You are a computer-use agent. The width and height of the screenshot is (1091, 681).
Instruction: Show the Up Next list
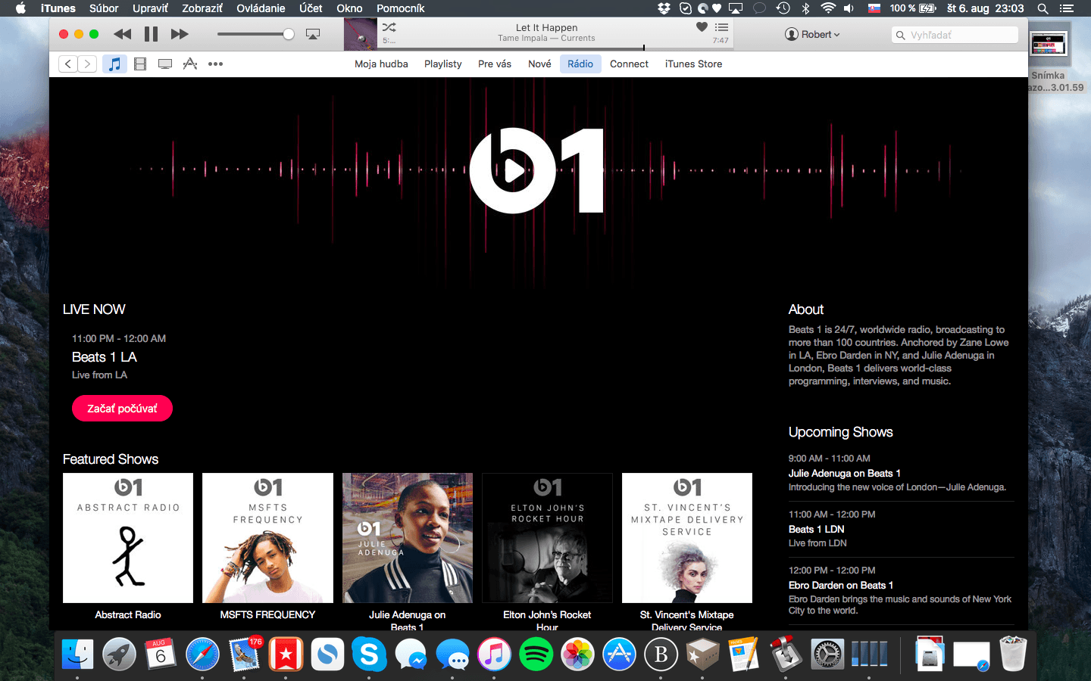721,27
